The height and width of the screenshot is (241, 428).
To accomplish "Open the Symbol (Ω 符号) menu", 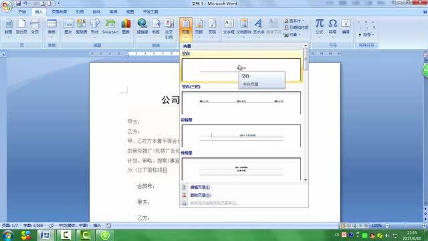I will 332,27.
